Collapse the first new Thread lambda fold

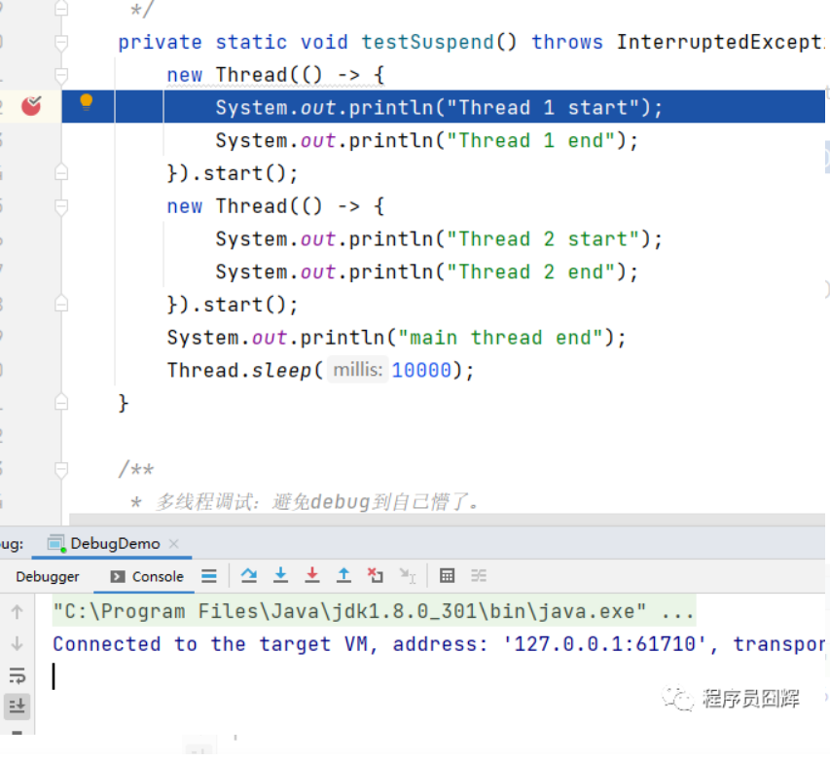pos(61,75)
